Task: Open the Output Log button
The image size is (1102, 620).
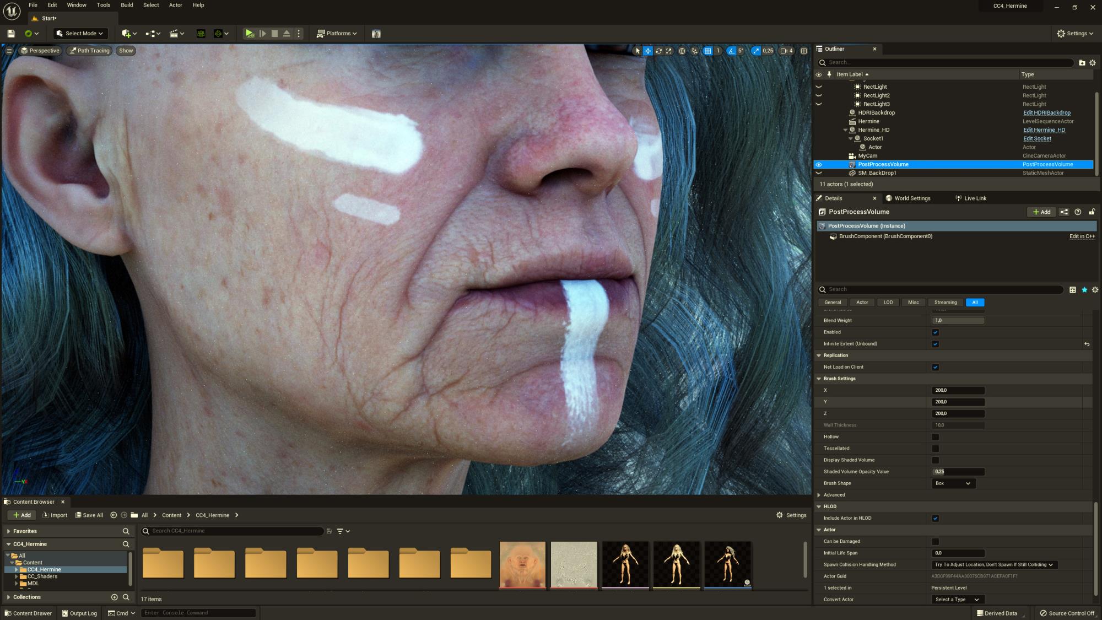Action: click(79, 613)
